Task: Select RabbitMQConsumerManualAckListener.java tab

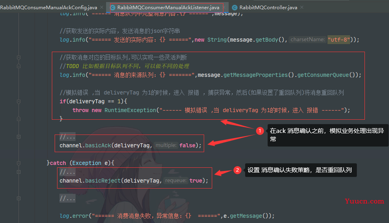Action: point(168,8)
